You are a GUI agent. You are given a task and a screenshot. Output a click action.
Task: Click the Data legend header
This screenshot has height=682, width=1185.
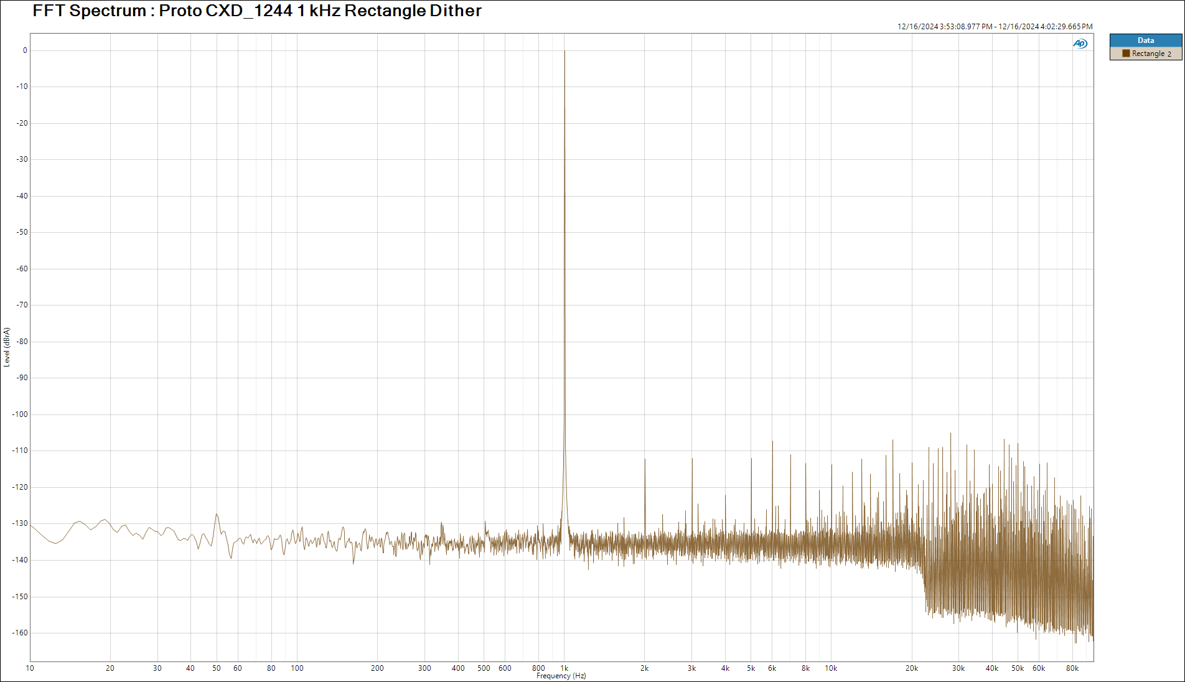point(1145,40)
